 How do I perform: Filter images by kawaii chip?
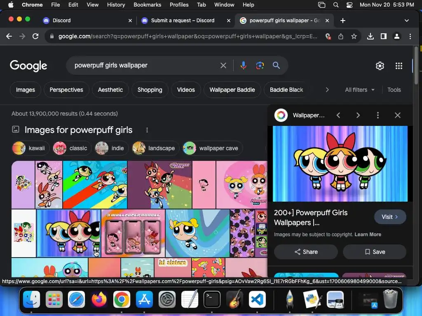(x=30, y=148)
